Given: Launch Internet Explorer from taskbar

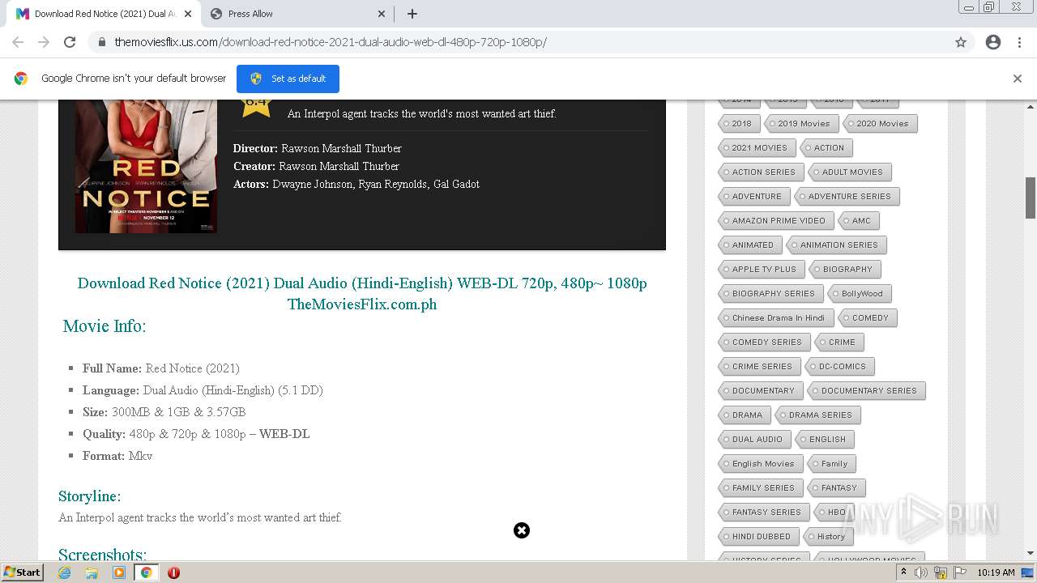Looking at the screenshot, I should point(65,572).
